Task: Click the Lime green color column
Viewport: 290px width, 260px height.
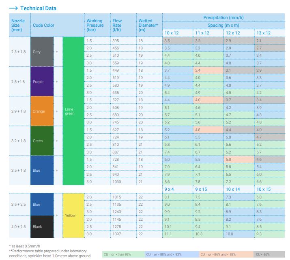Action: (x=73, y=111)
